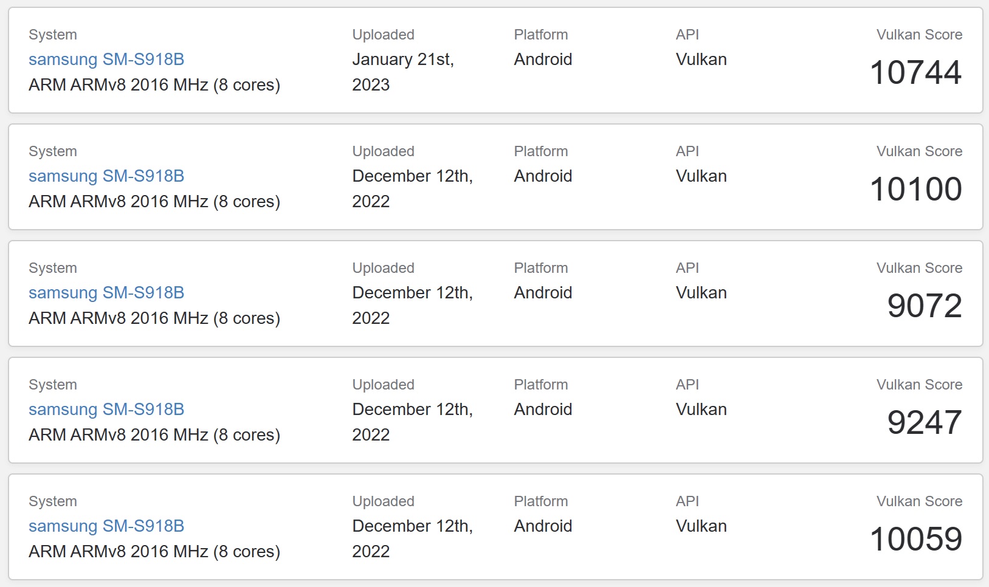Screen dimensions: 989x587
Task: Click the Platform label on the second result
Action: pyautogui.click(x=541, y=151)
